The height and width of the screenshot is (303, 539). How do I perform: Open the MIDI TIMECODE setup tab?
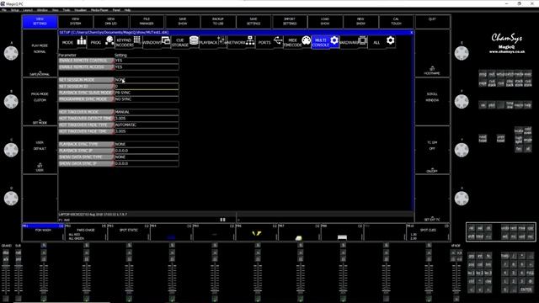pyautogui.click(x=297, y=42)
